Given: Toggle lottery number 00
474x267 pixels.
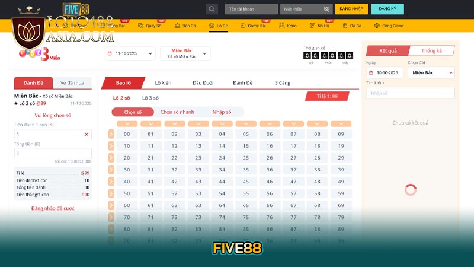Looking at the screenshot, I should click(127, 134).
